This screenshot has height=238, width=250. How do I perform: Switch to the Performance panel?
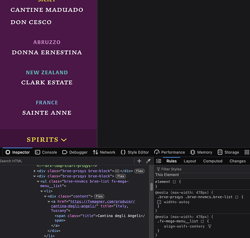(x=170, y=152)
